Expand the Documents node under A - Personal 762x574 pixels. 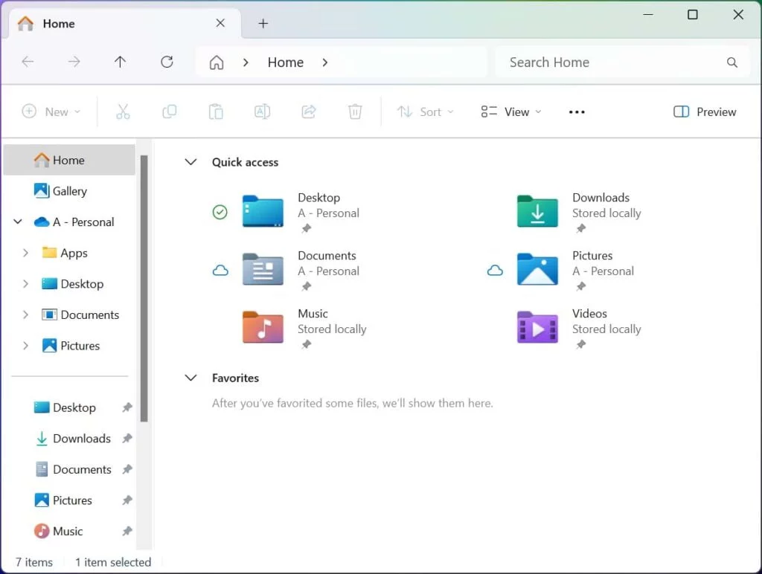pyautogui.click(x=25, y=315)
